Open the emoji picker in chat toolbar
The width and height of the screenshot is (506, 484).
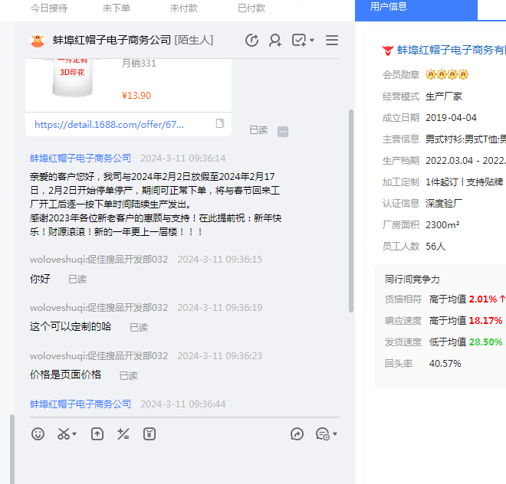point(38,434)
